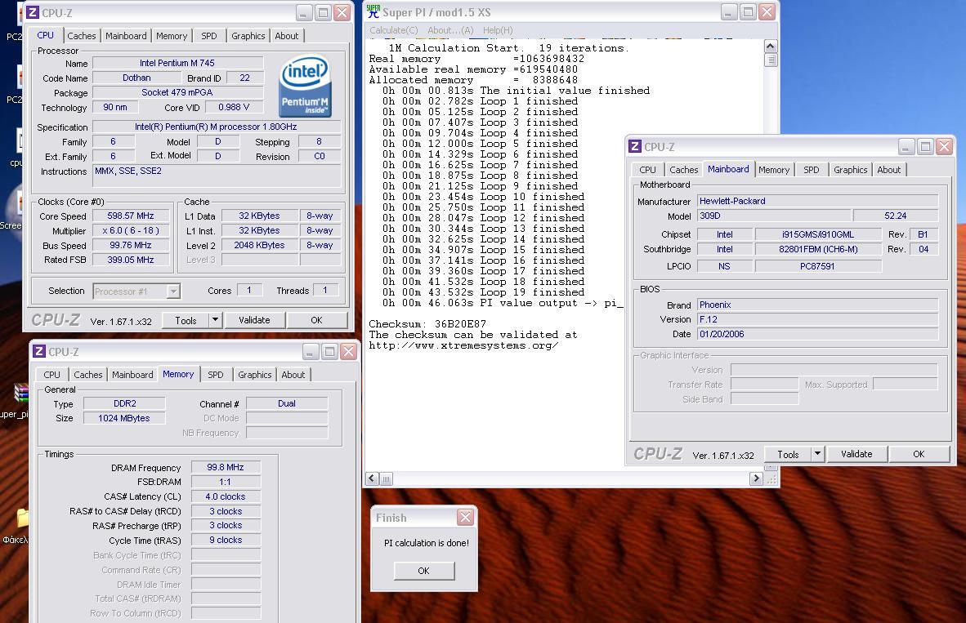The width and height of the screenshot is (966, 623).
Task: Switch to Caches tab in Mainboard window
Action: (x=684, y=170)
